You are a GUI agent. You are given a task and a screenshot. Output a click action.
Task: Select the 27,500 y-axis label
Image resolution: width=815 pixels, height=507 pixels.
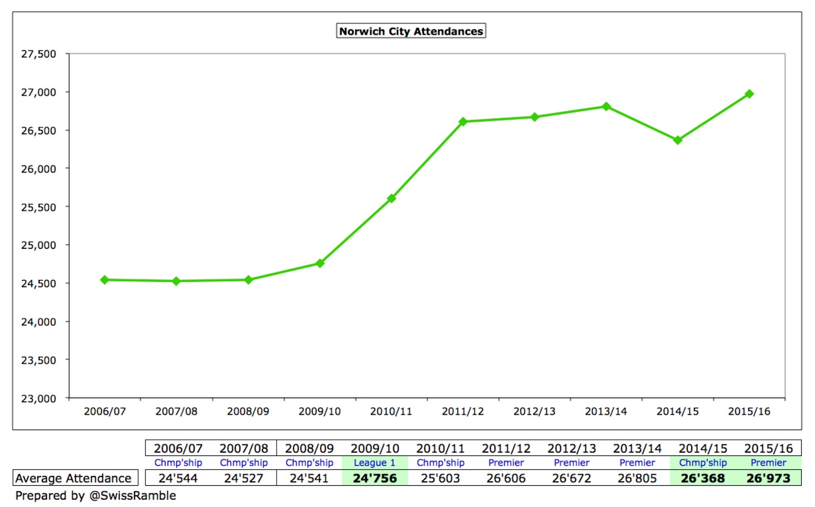[x=38, y=54]
